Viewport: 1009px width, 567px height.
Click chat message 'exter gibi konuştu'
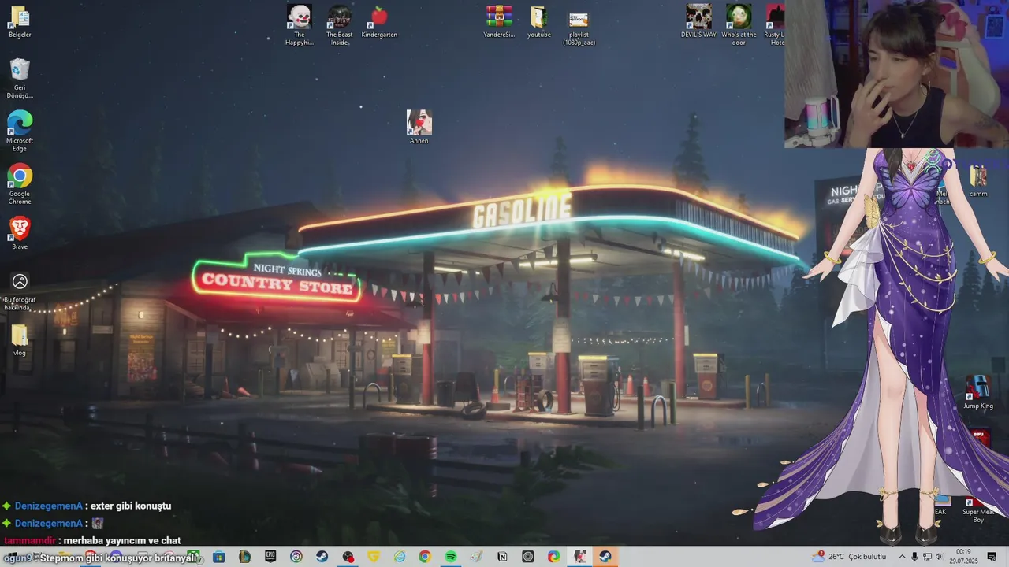click(131, 506)
